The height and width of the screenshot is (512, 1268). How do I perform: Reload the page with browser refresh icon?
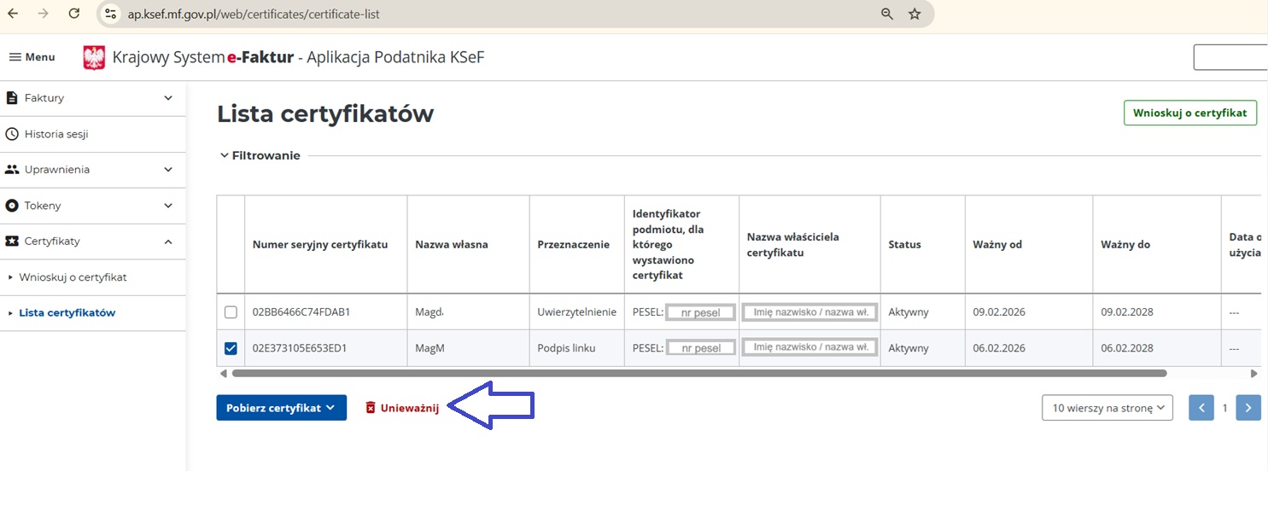pos(74,14)
